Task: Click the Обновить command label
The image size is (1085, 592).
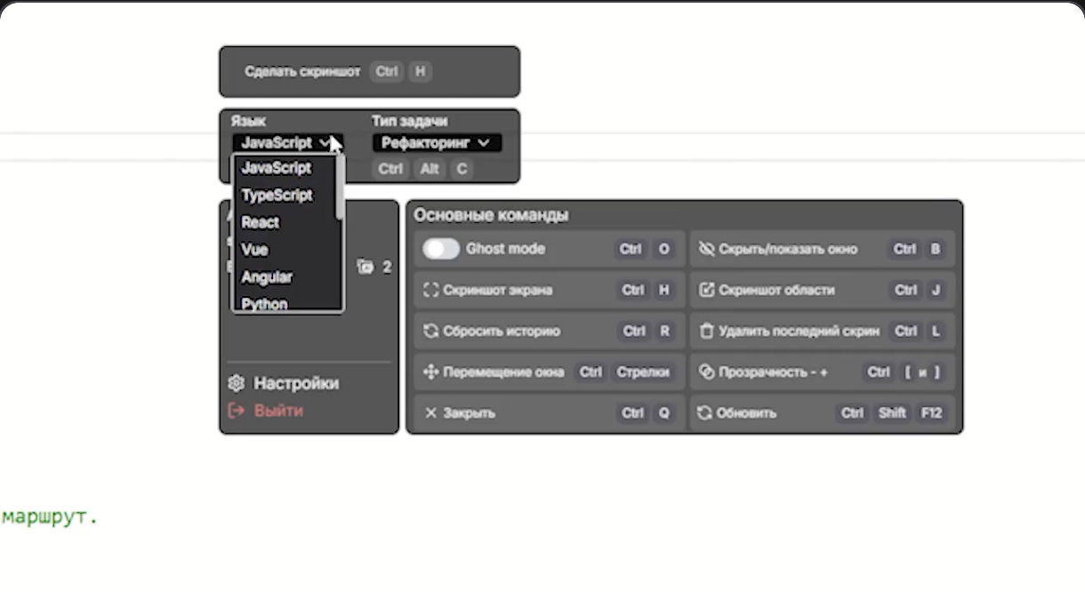Action: tap(746, 413)
